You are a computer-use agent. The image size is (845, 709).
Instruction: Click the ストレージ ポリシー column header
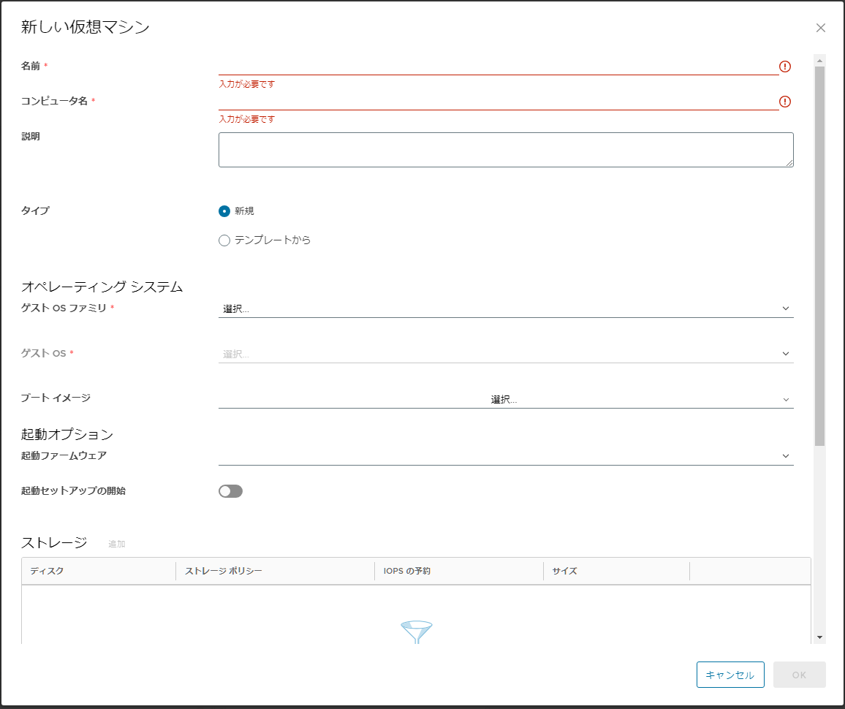pyautogui.click(x=276, y=571)
